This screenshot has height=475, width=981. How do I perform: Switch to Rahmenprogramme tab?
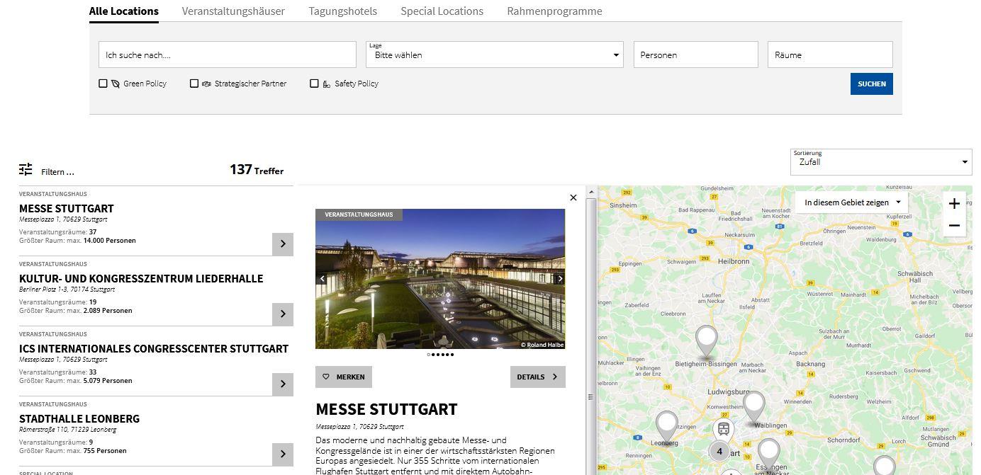(x=555, y=11)
